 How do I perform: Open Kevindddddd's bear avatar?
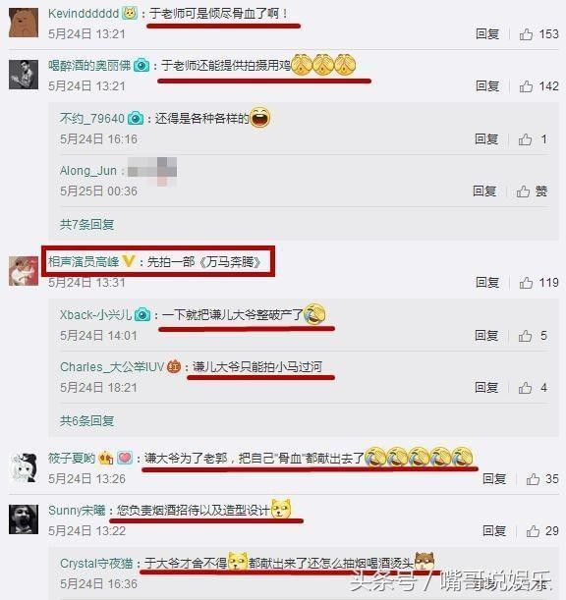coord(24,23)
